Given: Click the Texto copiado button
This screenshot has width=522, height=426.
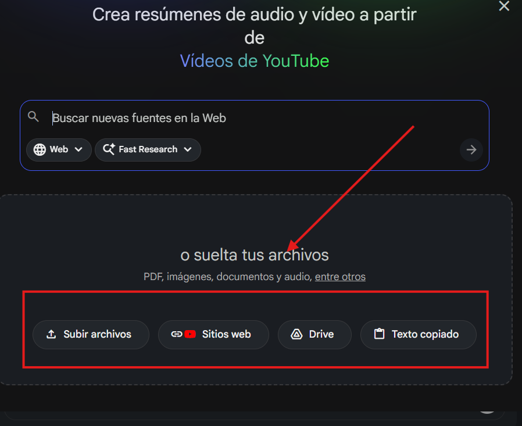Looking at the screenshot, I should 419,335.
